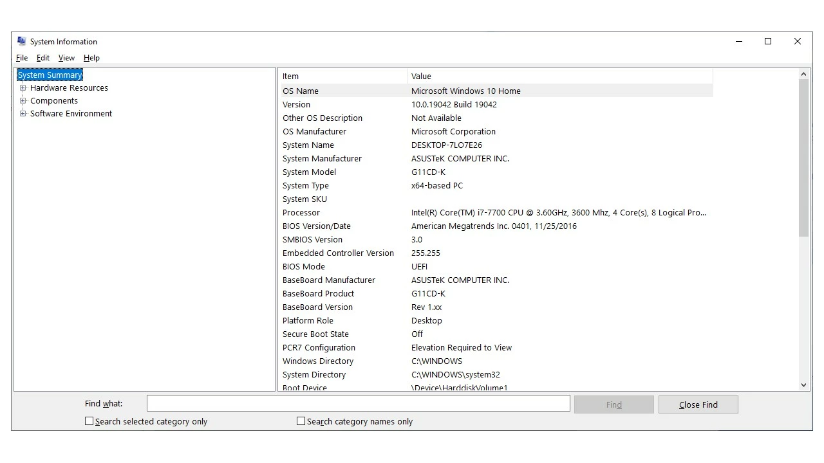The height and width of the screenshot is (463, 824).
Task: Click the Item column header
Action: tap(344, 76)
